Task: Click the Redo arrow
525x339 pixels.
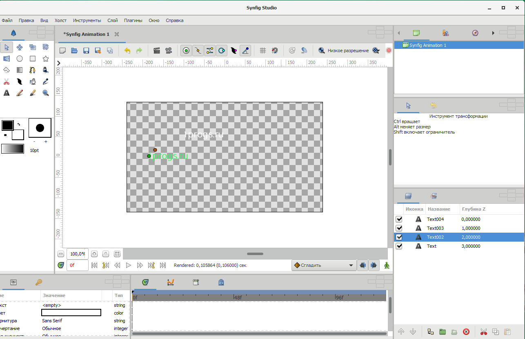Action: (x=139, y=51)
